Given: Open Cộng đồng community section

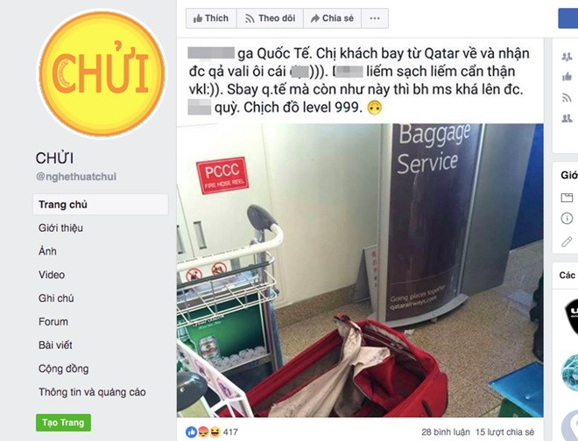Looking at the screenshot, I should 63,368.
